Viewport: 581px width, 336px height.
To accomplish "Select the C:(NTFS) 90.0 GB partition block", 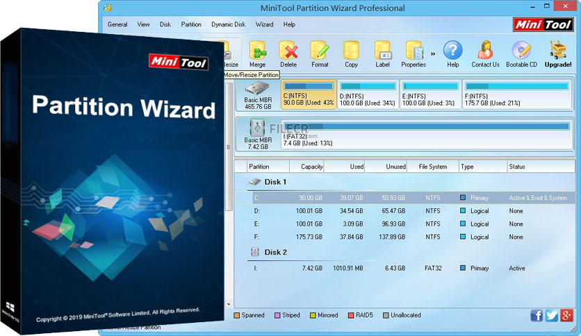I will [309, 94].
